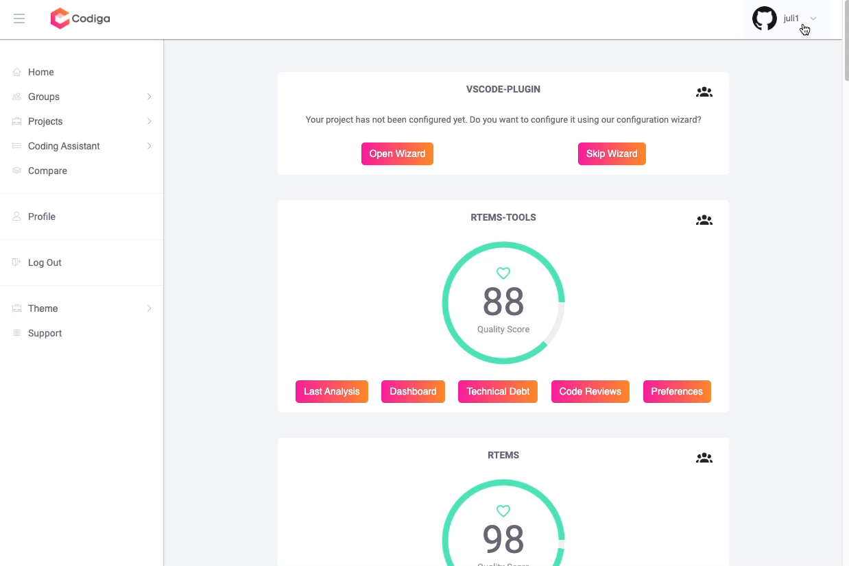Click the juli1 username text

(x=791, y=19)
